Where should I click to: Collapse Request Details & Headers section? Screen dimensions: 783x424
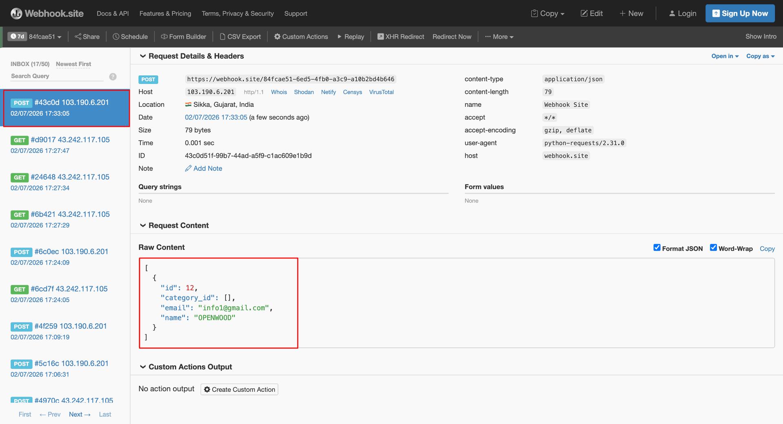pyautogui.click(x=143, y=56)
